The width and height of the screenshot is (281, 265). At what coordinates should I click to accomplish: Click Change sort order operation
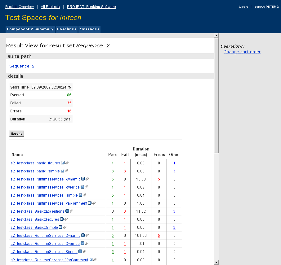242,52
